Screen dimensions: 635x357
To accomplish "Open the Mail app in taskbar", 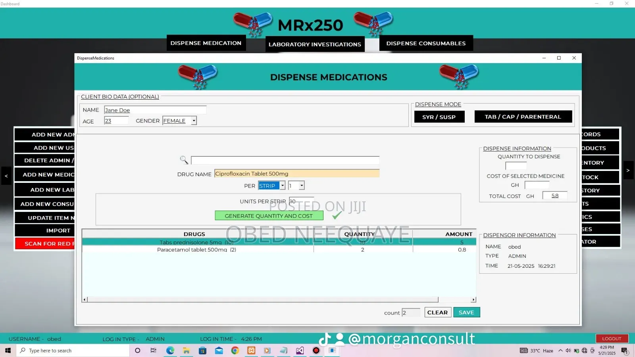I will click(x=219, y=350).
